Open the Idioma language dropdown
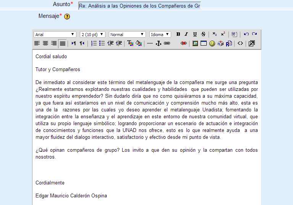This screenshot has width=293, height=205. pyautogui.click(x=160, y=35)
